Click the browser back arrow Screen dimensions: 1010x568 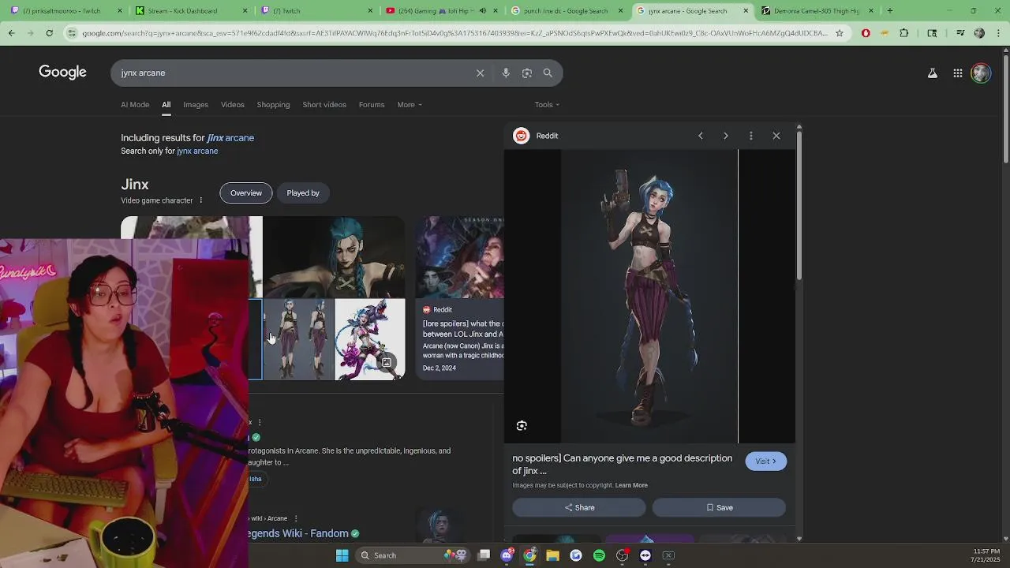tap(11, 33)
